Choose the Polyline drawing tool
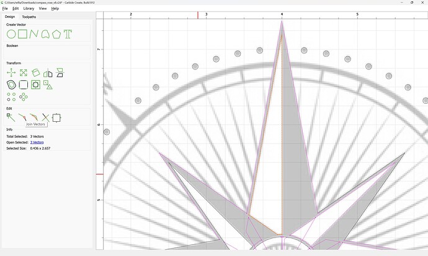This screenshot has width=428, height=256. point(34,34)
